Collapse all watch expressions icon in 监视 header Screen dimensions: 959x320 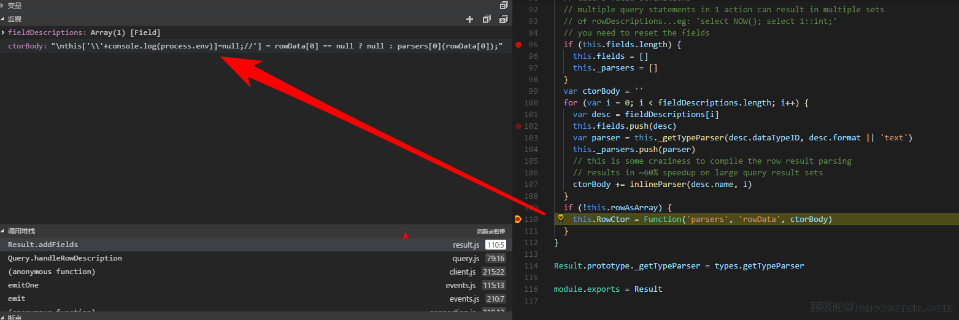click(487, 20)
